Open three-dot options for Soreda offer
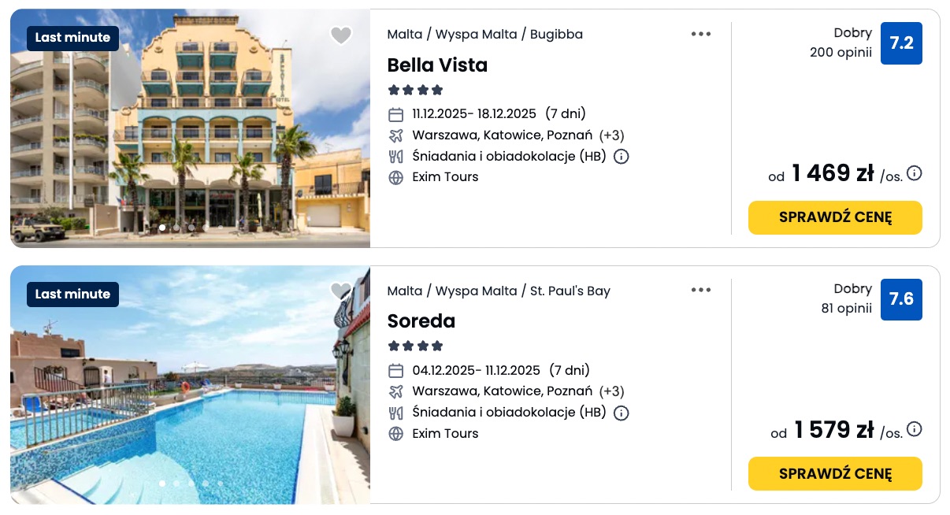 pos(701,290)
